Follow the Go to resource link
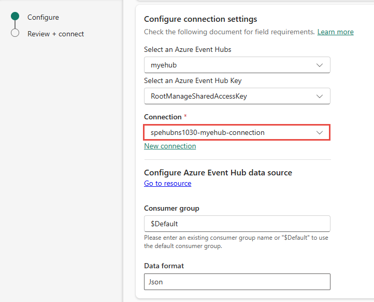 coord(167,183)
